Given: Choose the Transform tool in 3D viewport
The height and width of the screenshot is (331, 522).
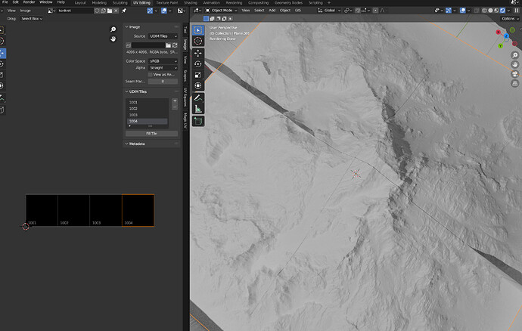Looking at the screenshot, I should (x=198, y=85).
